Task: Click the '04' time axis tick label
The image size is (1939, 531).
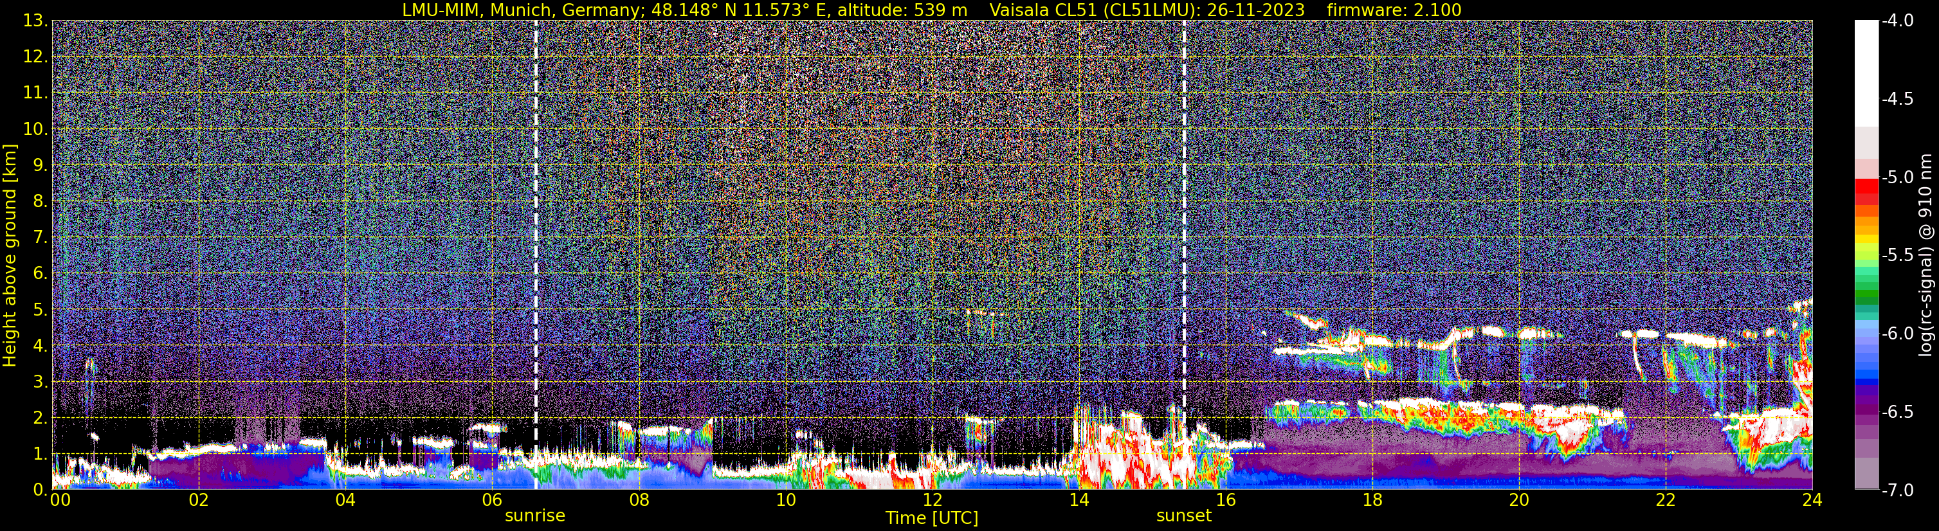Action: (x=345, y=501)
